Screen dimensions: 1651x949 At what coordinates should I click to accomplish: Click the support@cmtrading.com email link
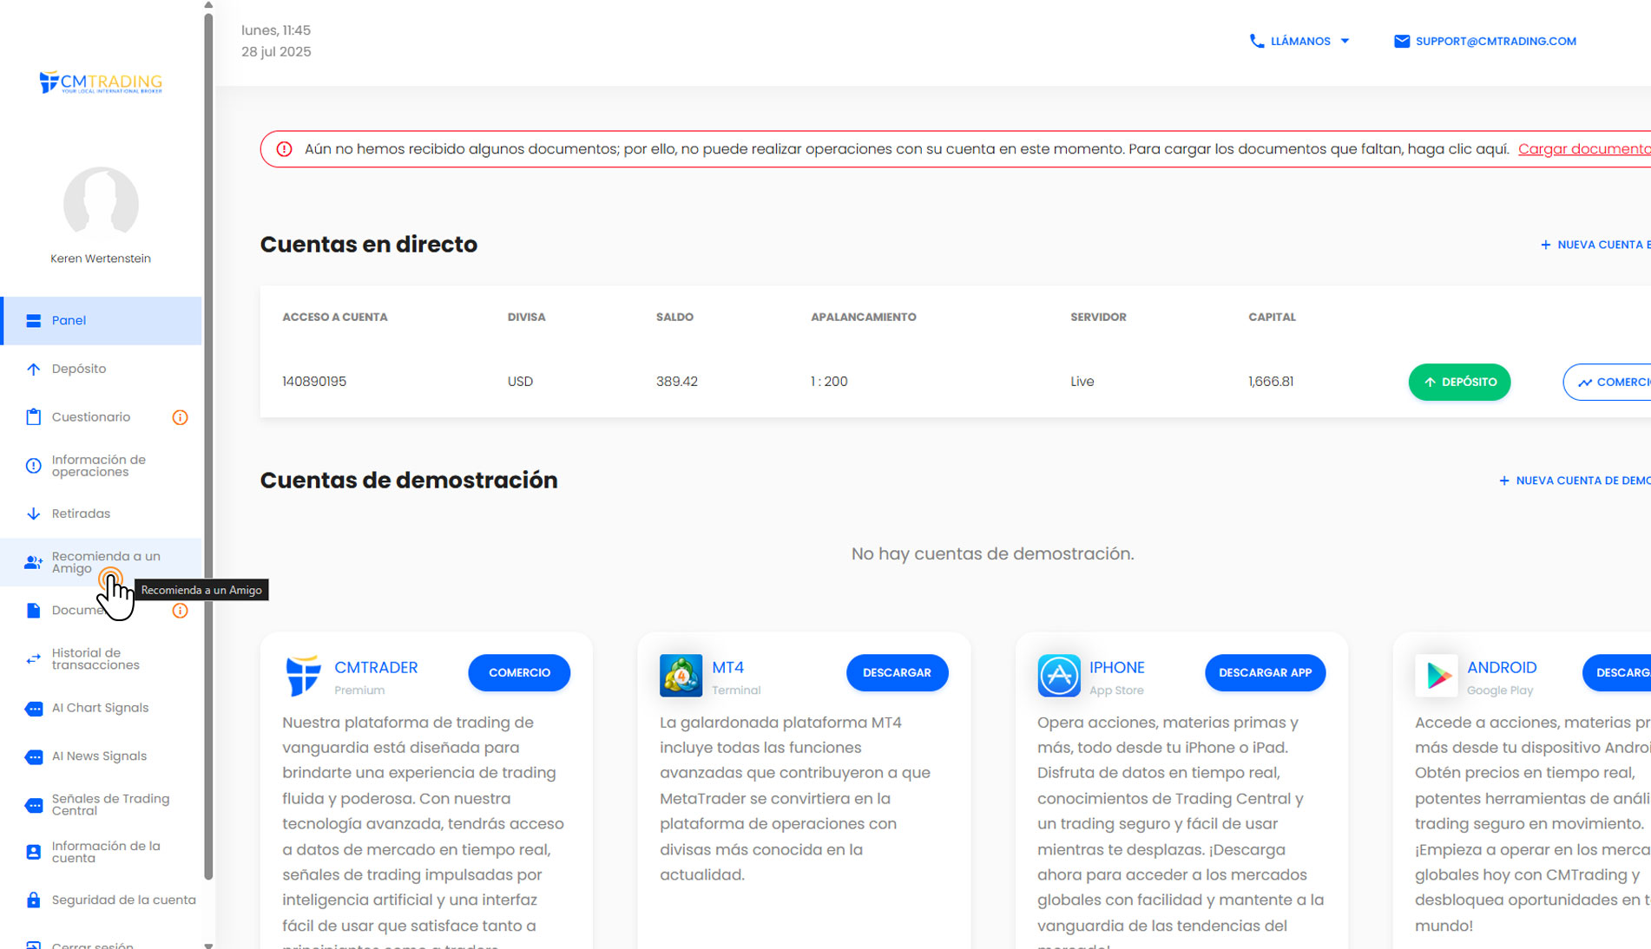click(x=1496, y=41)
